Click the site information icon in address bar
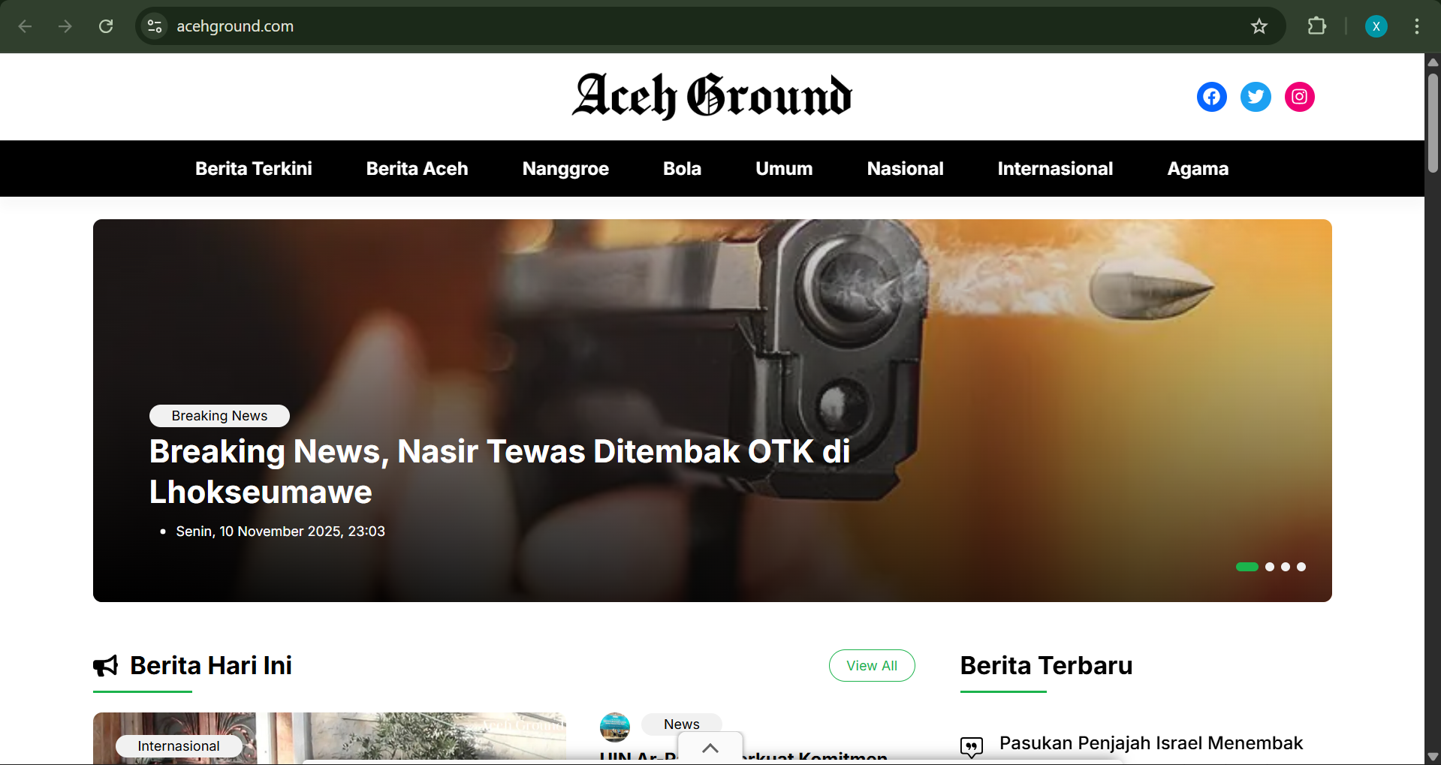1441x765 pixels. point(154,26)
